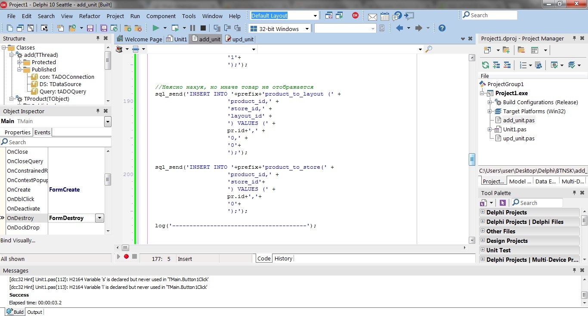
Task: Click Project Manager Collapse All icon
Action: click(x=507, y=65)
